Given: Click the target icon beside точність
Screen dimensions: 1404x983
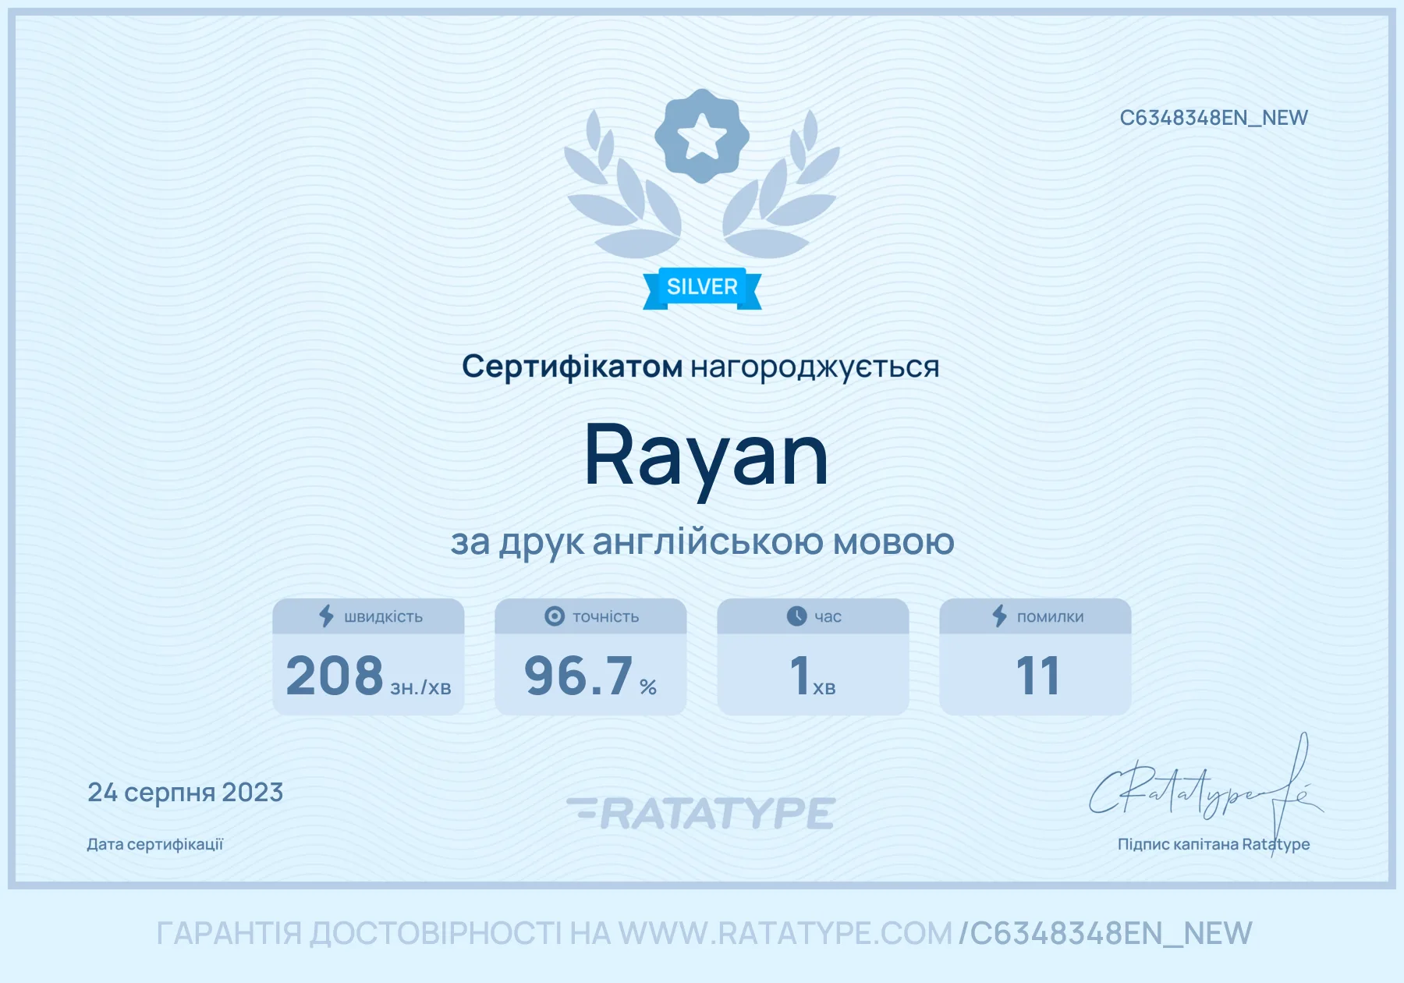Looking at the screenshot, I should tap(554, 616).
